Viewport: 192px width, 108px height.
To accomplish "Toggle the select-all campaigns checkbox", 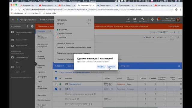I will pos(56,78).
